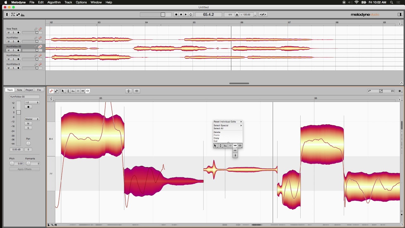405x228 pixels.
Task: Click the metronome icon near the tempo
Action: pyautogui.click(x=237, y=15)
